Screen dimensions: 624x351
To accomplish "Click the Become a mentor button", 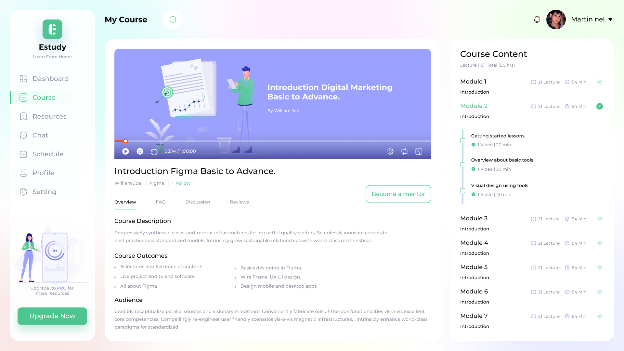I will [398, 194].
